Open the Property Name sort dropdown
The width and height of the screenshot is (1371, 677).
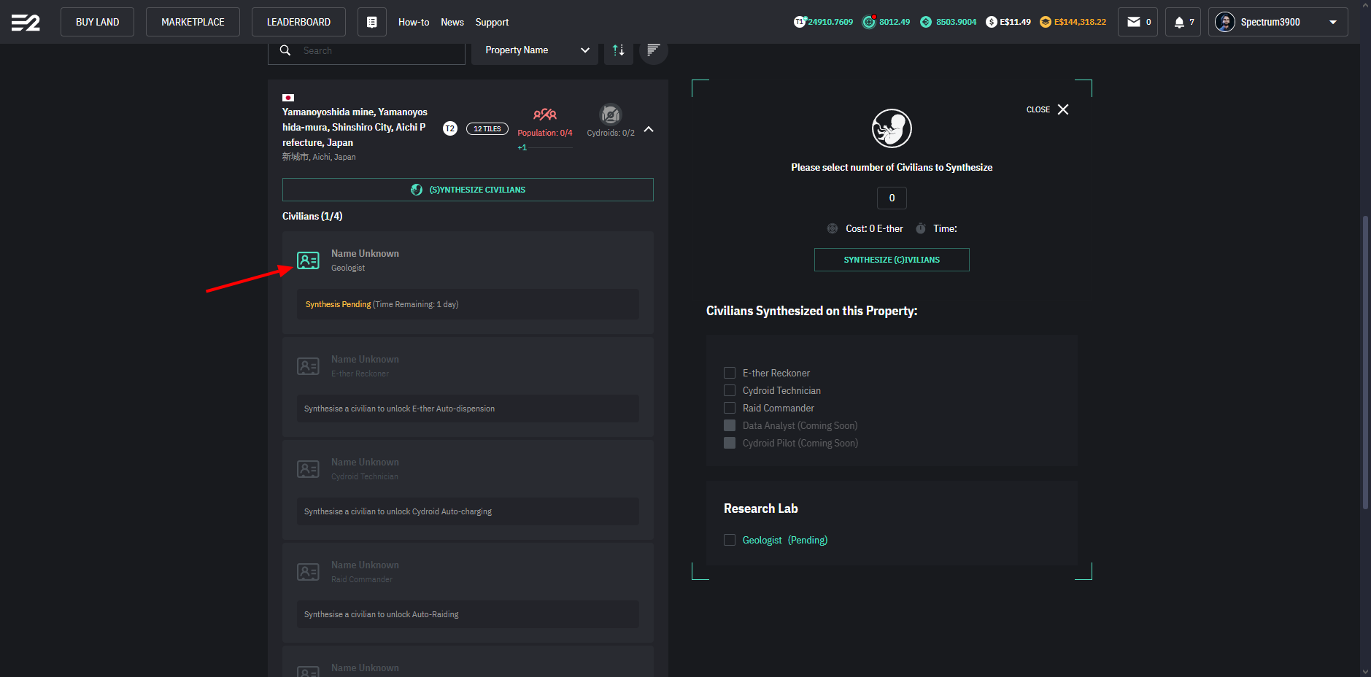point(534,50)
